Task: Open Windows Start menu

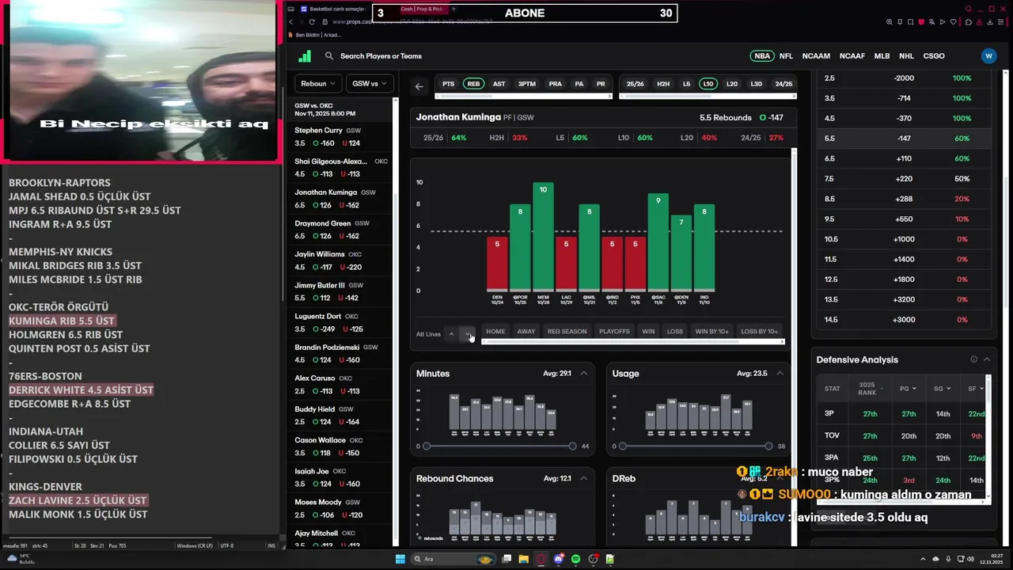Action: tap(402, 559)
